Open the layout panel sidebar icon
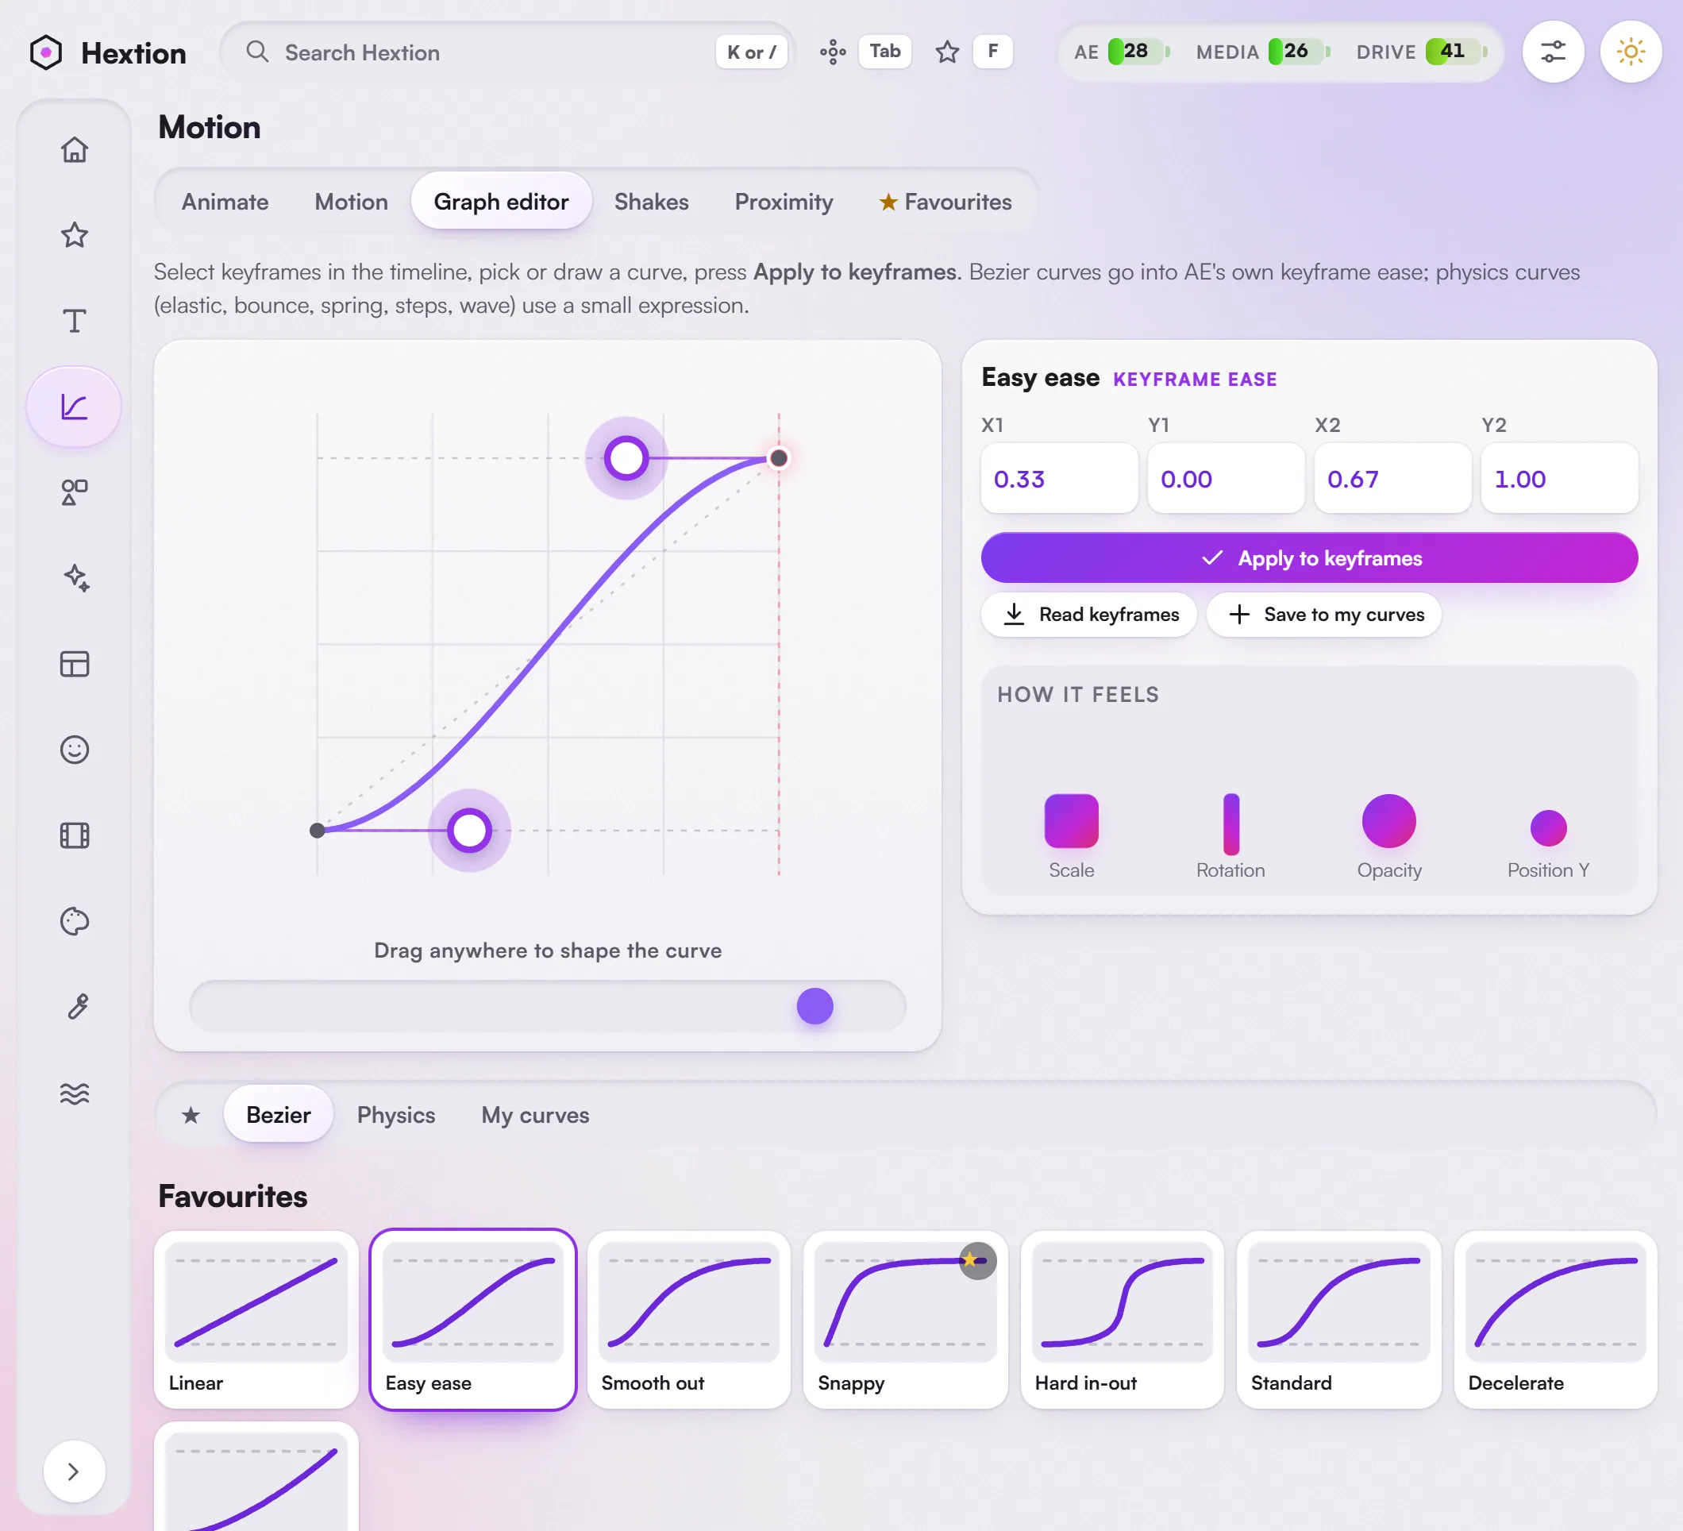This screenshot has height=1531, width=1683. (x=75, y=664)
